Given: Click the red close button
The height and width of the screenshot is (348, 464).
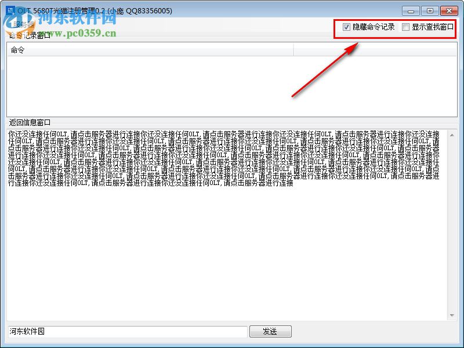Looking at the screenshot, I should [x=449, y=10].
